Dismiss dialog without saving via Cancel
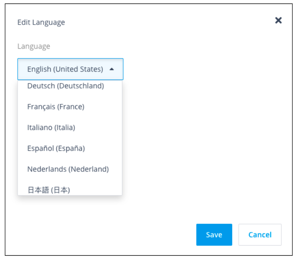This screenshot has height=261, width=297. [260, 235]
